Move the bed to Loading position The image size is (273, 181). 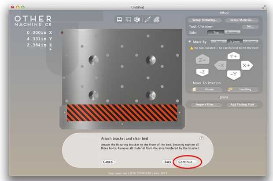pos(242,89)
